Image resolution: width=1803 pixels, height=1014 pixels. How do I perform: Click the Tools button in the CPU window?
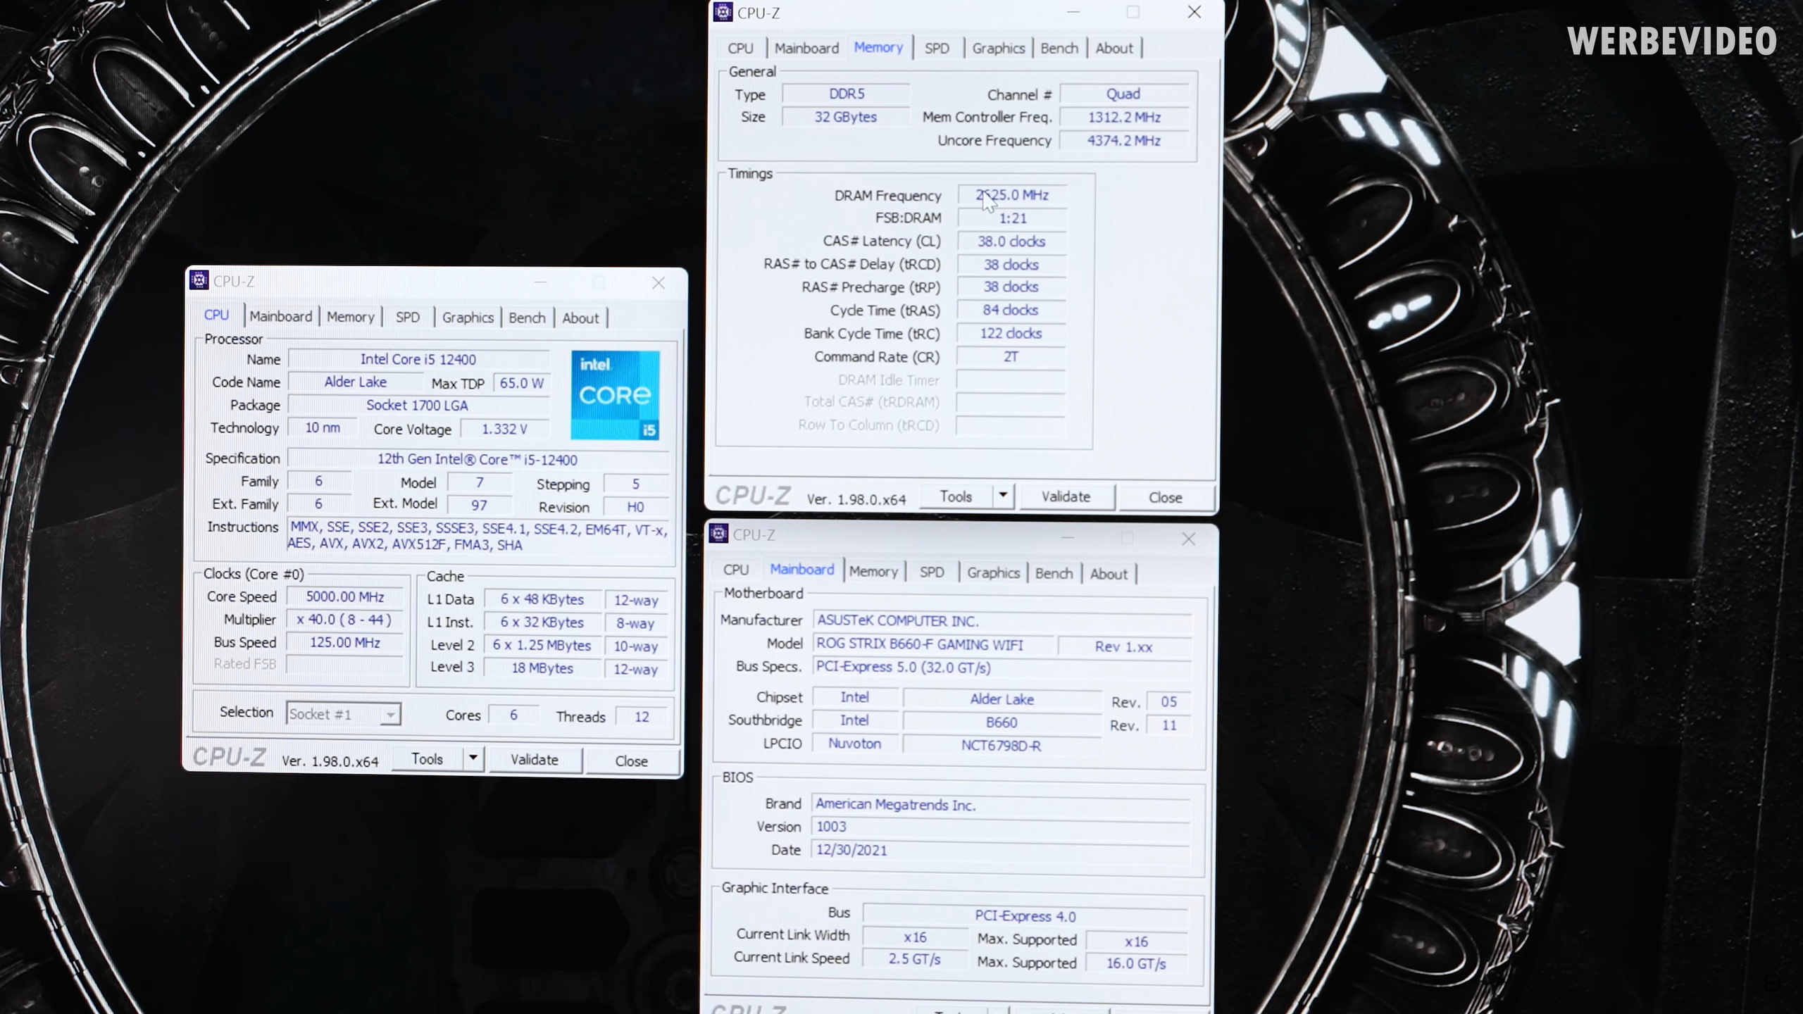pyautogui.click(x=428, y=758)
